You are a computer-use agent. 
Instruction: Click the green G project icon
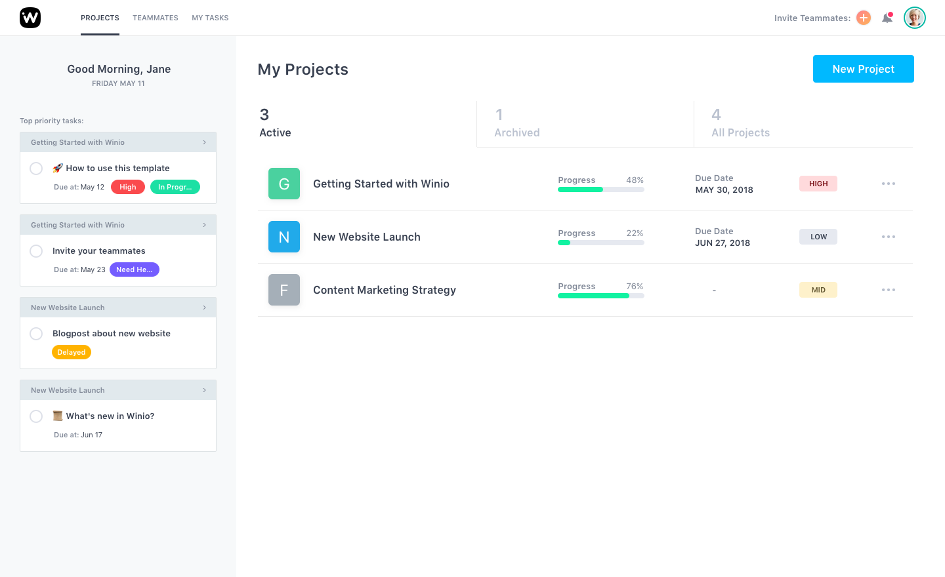[284, 184]
